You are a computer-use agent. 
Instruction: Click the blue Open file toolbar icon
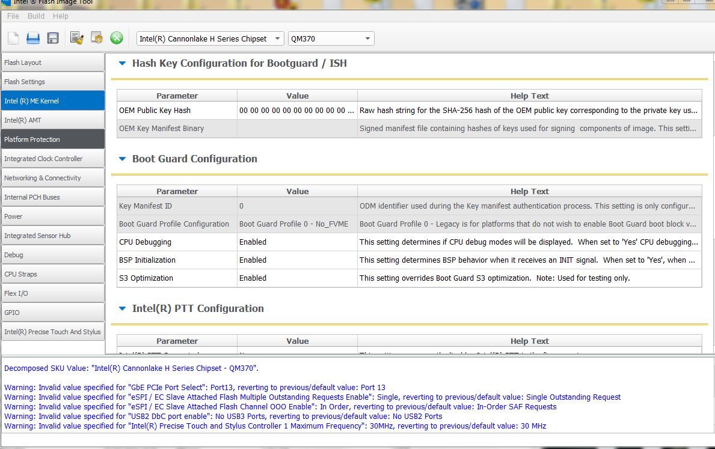click(33, 38)
